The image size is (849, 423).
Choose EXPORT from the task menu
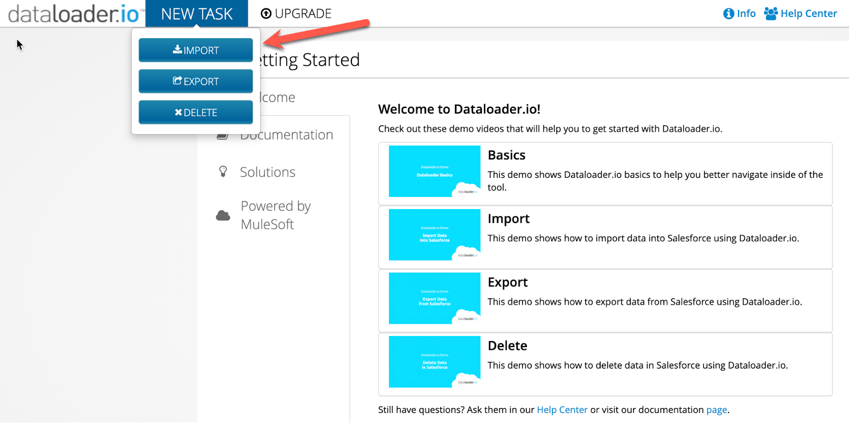pos(195,81)
